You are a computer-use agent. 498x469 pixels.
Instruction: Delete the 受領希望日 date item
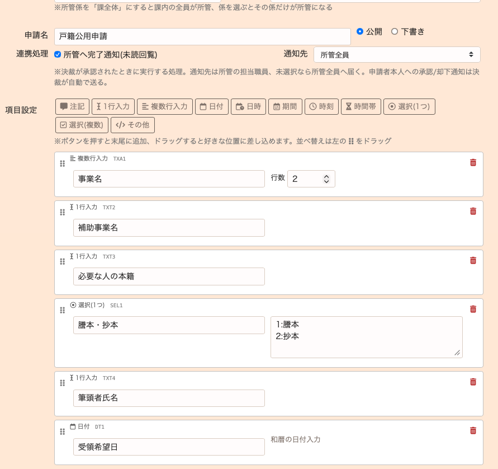(x=473, y=430)
